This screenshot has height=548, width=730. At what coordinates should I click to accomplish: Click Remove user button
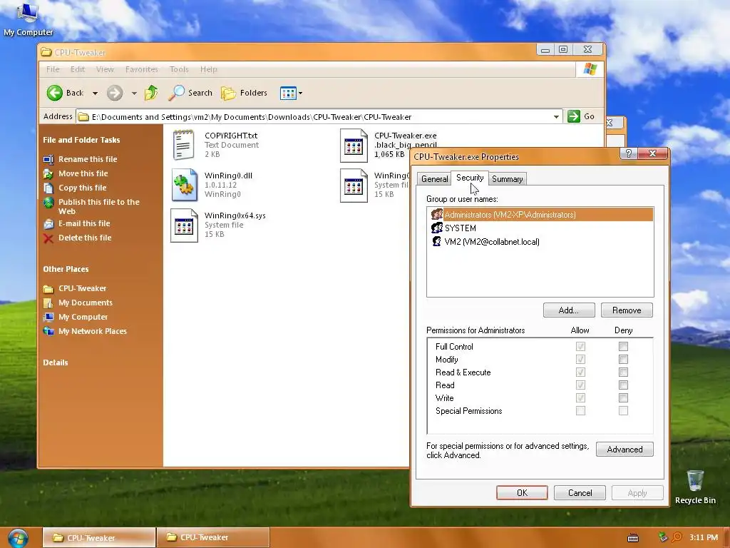pos(627,310)
